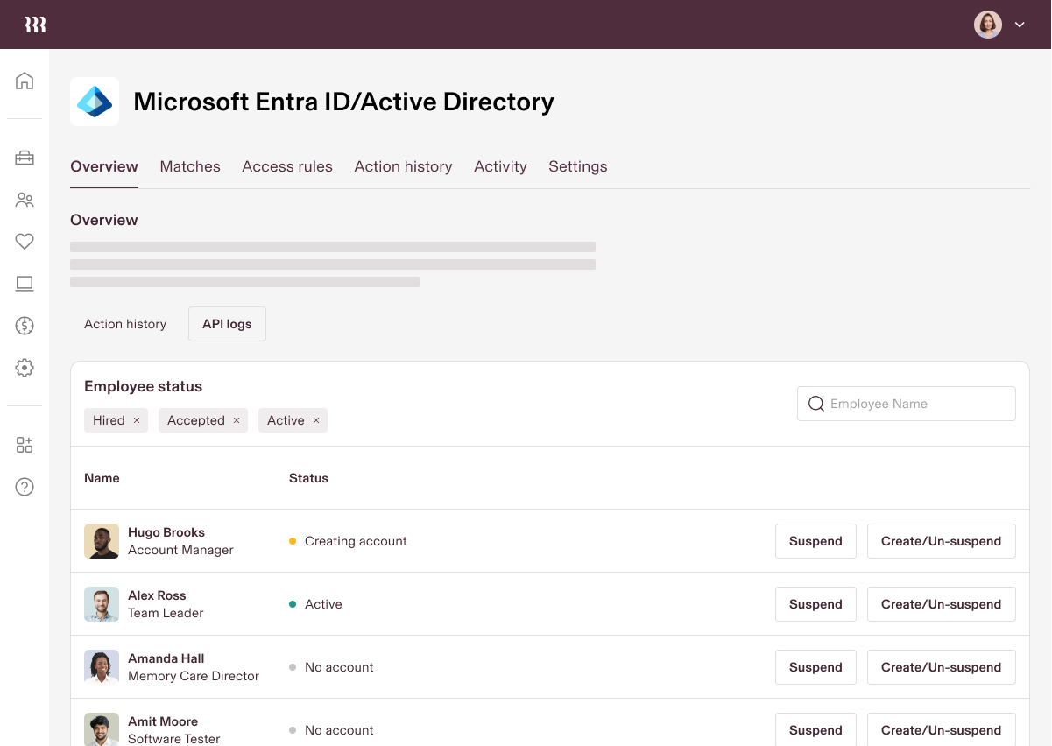Select the API logs sub-tab
This screenshot has height=746, width=1052.
[227, 324]
